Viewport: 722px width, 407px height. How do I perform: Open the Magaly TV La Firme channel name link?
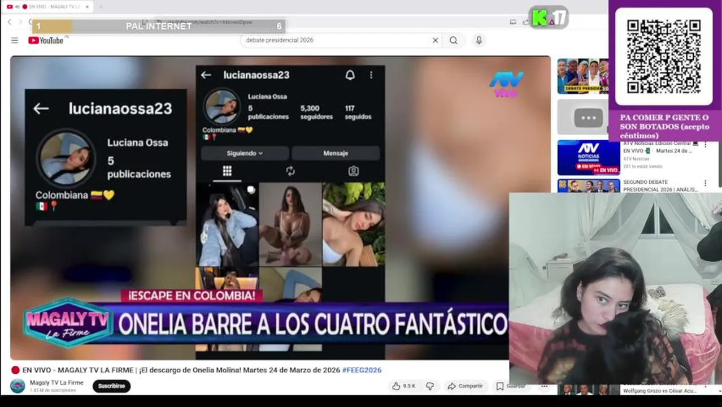coord(56,383)
